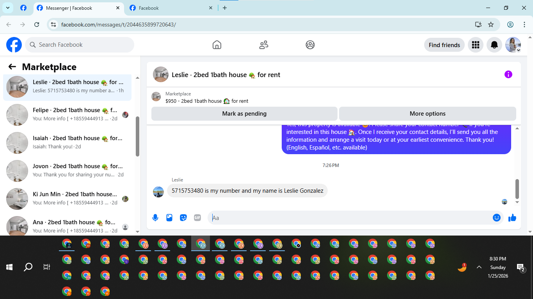Focus the Search Facebook field
Screen dimensions: 533x299
[80, 45]
